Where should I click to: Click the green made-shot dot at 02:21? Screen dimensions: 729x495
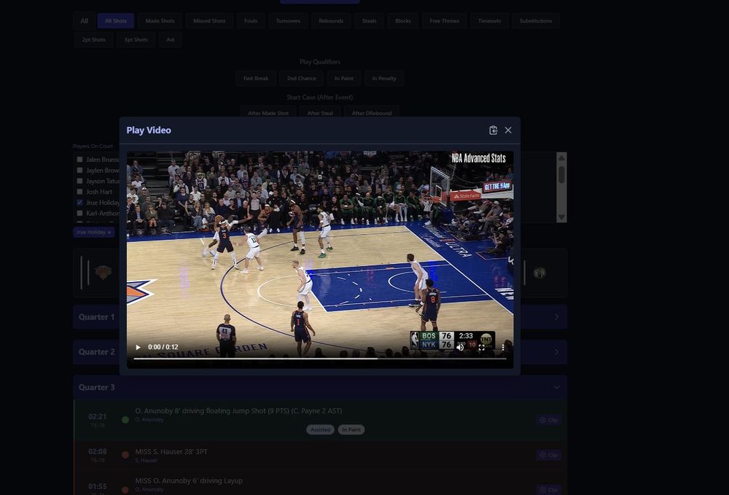pos(125,420)
